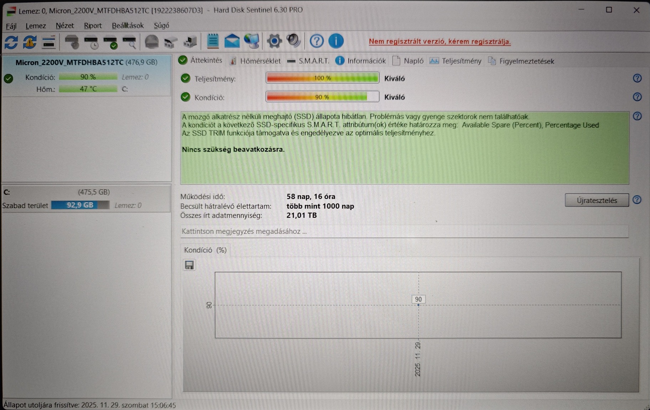650x410 pixels.
Task: Click the 'Állapot utoljára frissítve' status bar text
Action: click(90, 405)
